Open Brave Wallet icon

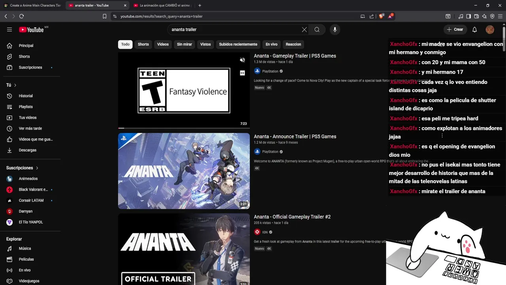(x=476, y=16)
